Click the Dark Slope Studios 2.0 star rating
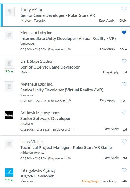Screen dimensions: 130x188 coord(9,72)
